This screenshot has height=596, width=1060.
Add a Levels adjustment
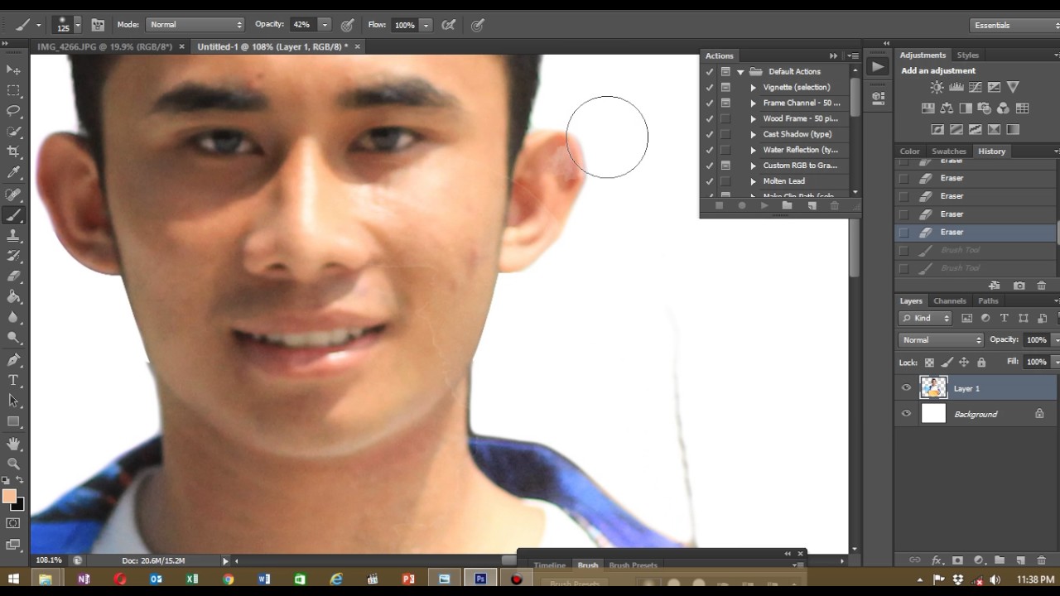pos(956,87)
